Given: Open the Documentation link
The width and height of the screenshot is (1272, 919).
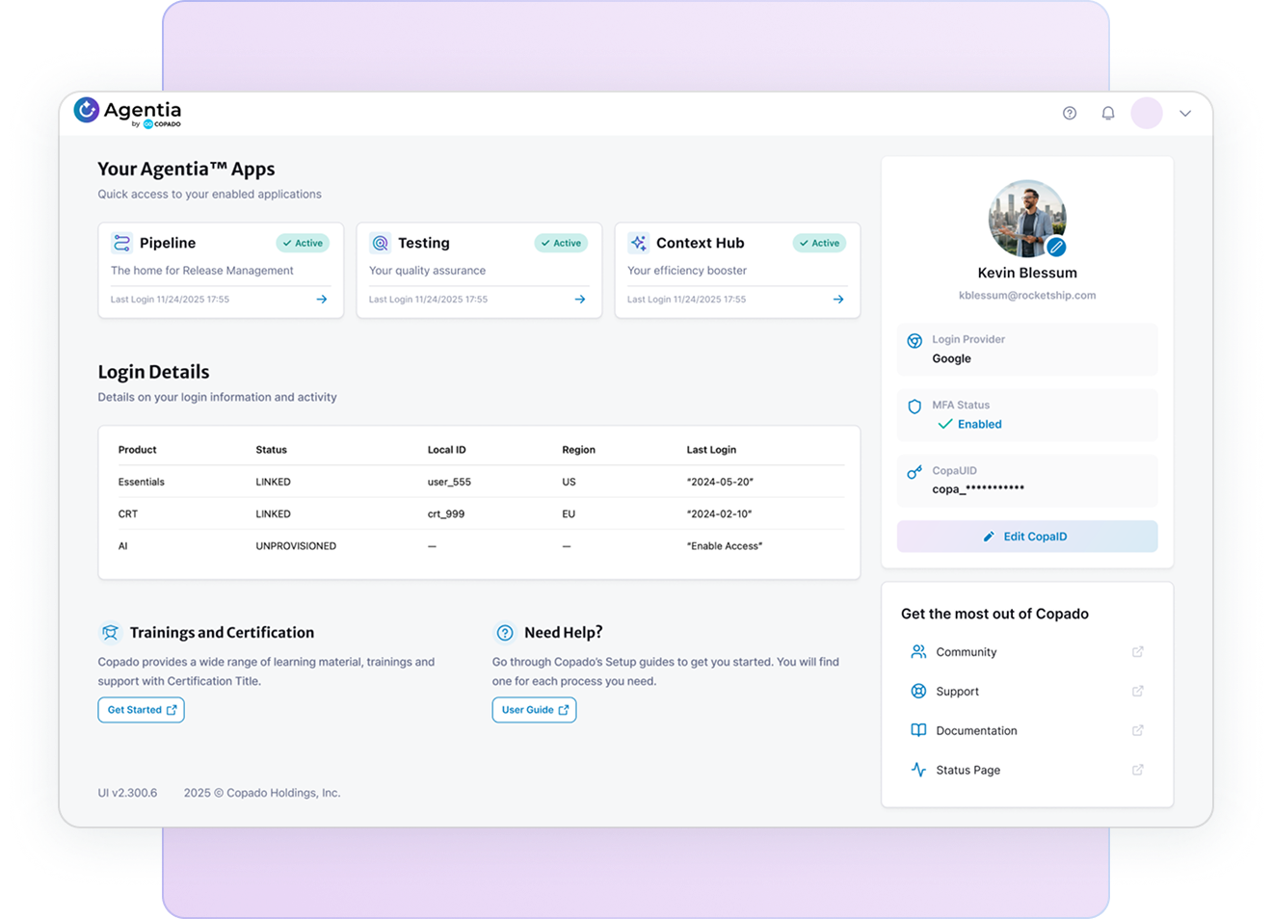Looking at the screenshot, I should click(x=976, y=731).
